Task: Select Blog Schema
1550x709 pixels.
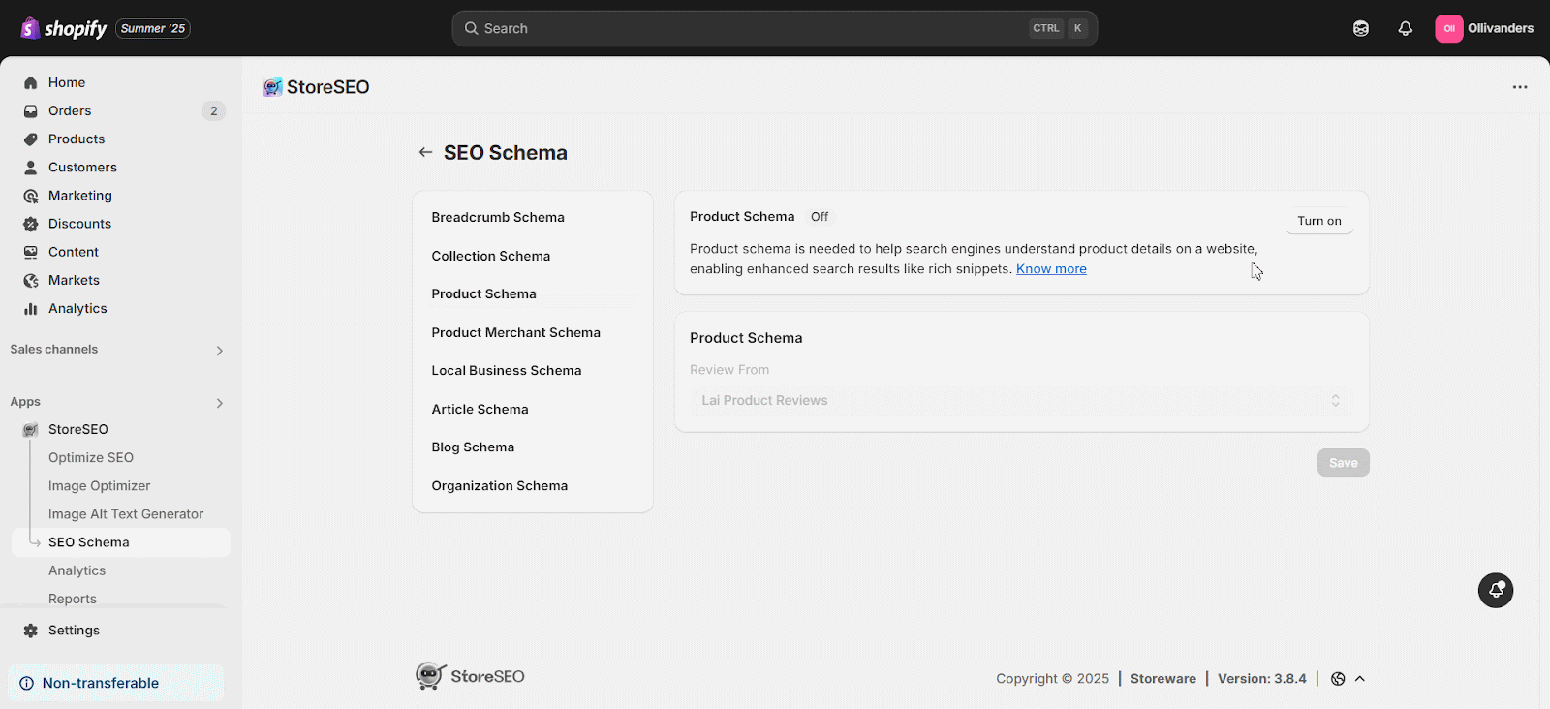Action: [474, 447]
